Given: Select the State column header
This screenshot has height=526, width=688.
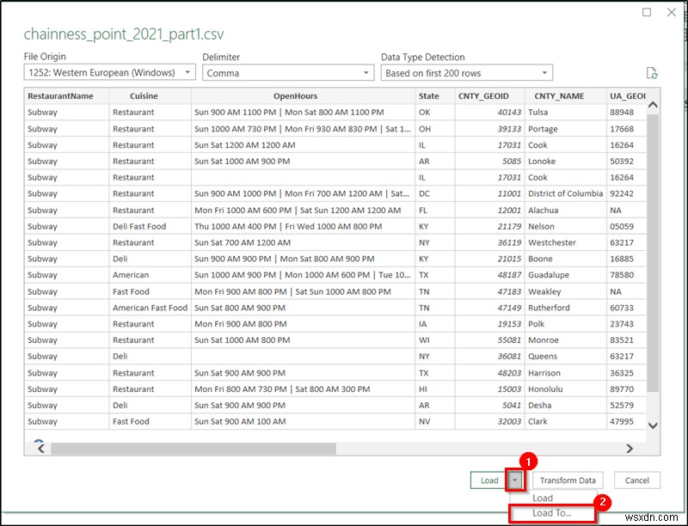Looking at the screenshot, I should pyautogui.click(x=429, y=95).
